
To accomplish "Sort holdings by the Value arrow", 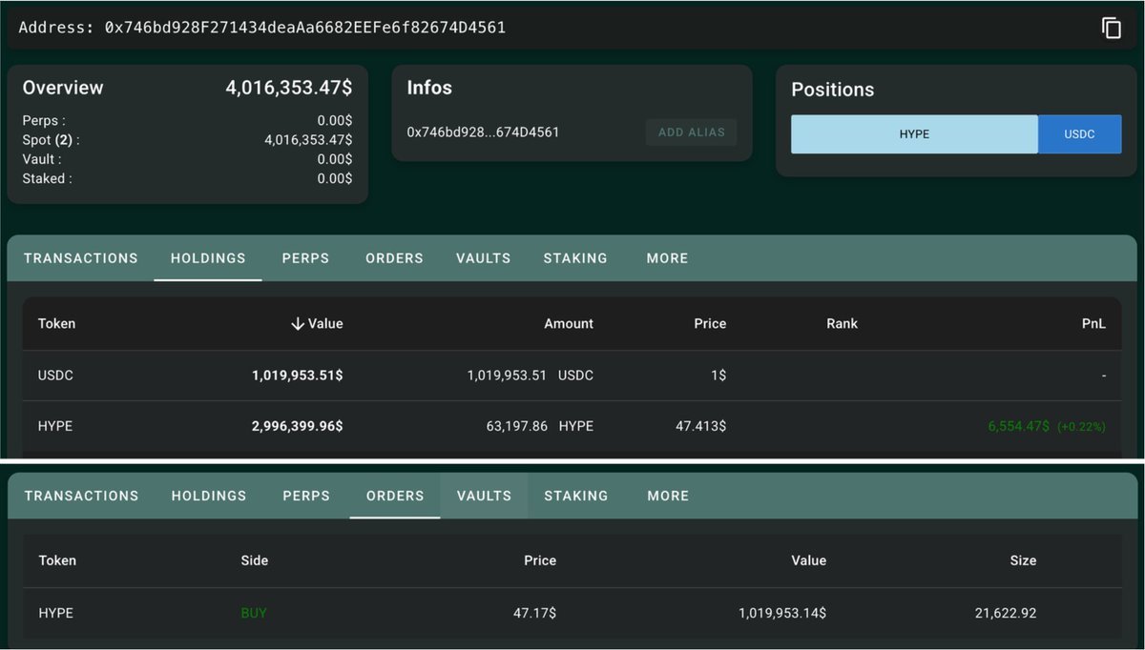I will click(x=298, y=324).
